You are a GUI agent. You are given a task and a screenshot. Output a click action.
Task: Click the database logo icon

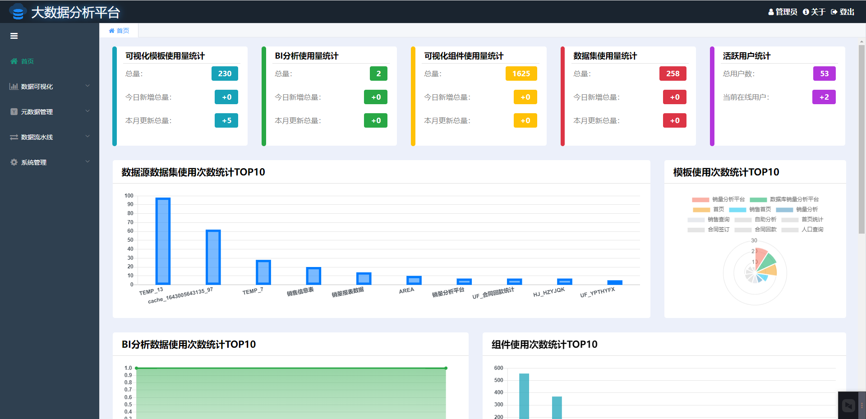tap(18, 12)
